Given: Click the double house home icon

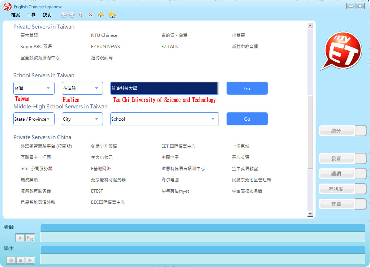Looking at the screenshot, I should pos(112,15).
